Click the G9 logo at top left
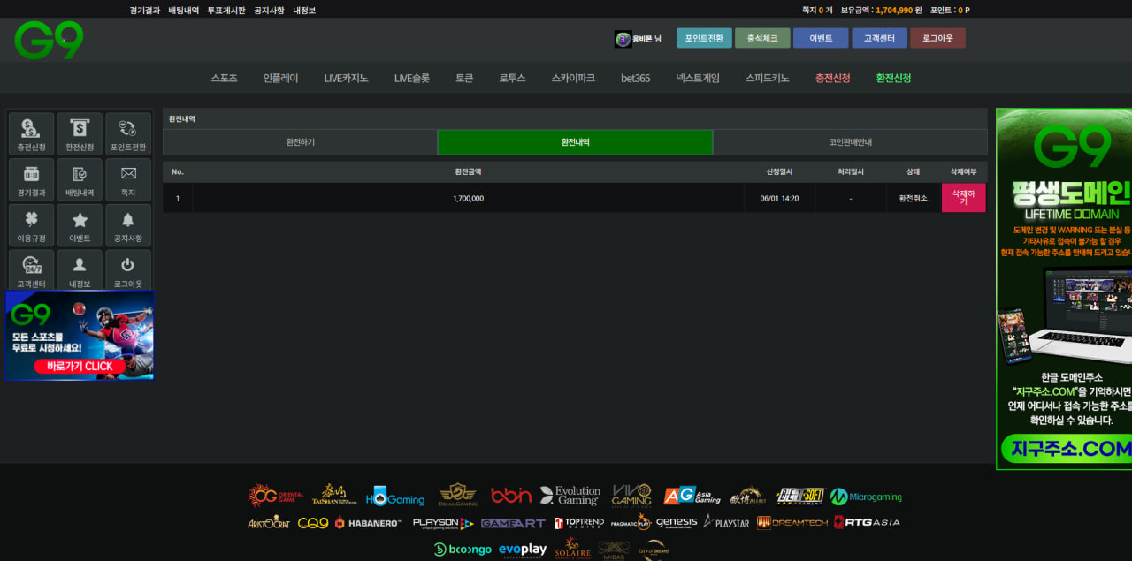This screenshot has height=561, width=1132. click(x=49, y=41)
